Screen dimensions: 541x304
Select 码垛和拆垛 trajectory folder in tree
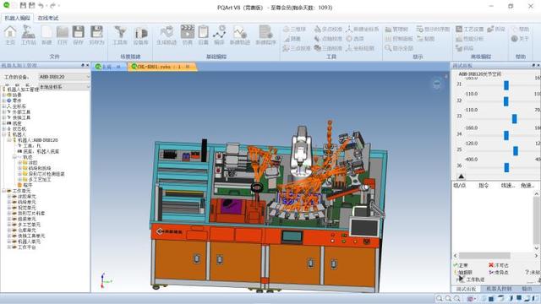pyautogui.click(x=40, y=168)
